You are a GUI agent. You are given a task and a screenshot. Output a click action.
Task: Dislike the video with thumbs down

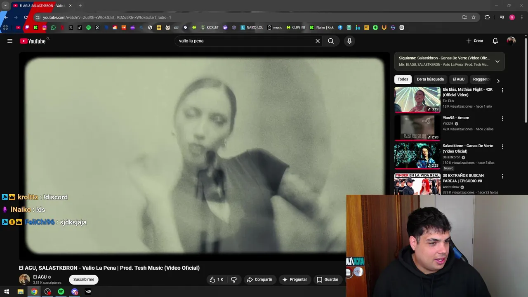pyautogui.click(x=234, y=279)
